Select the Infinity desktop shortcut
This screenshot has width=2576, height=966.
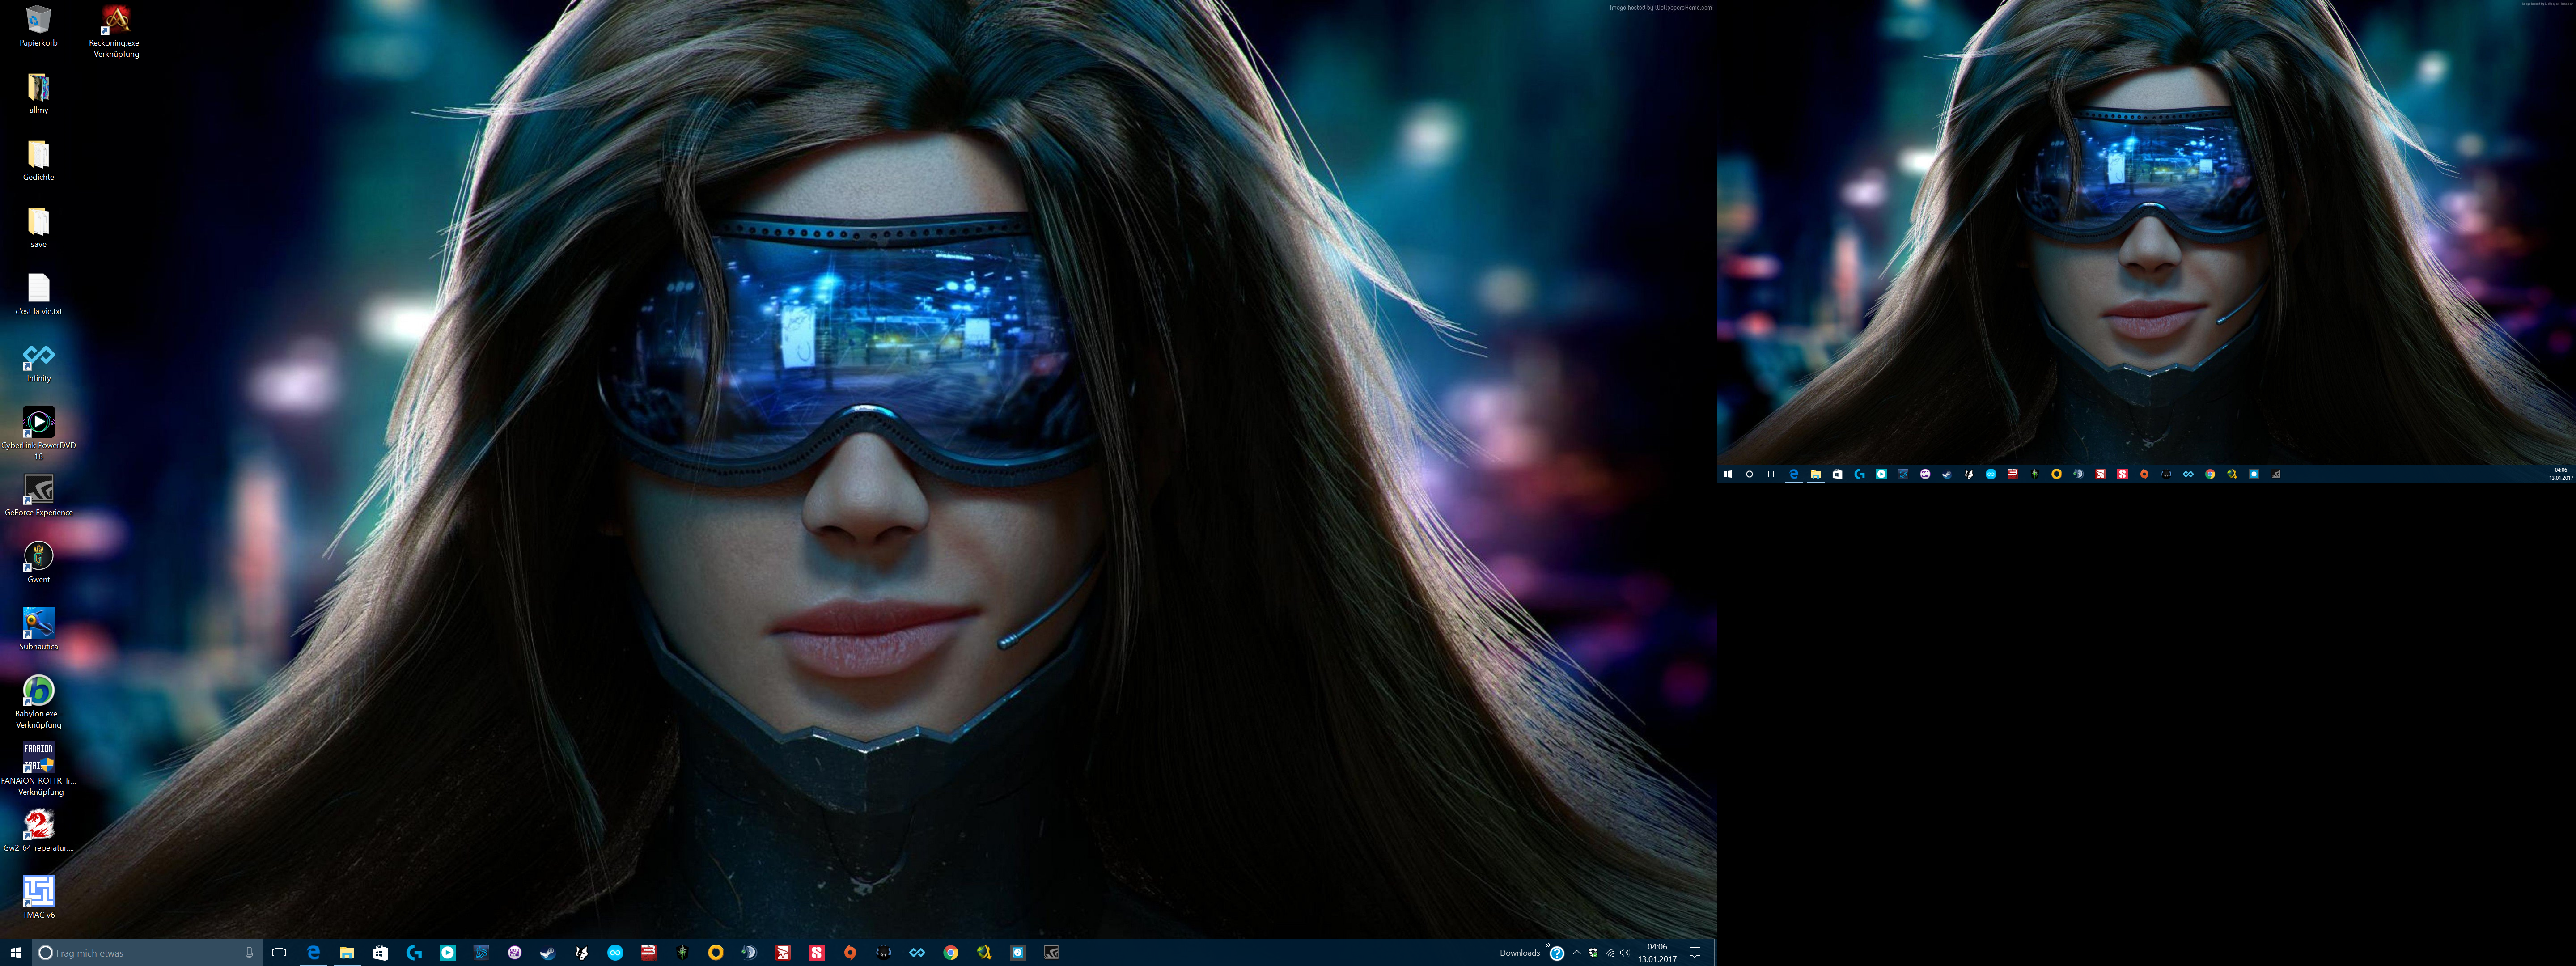(38, 361)
